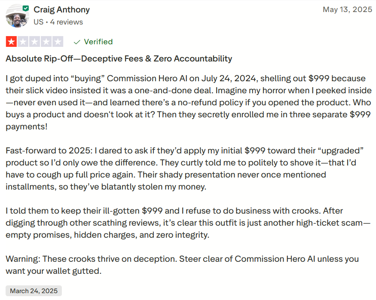Click the fifth gray star in the rating
This screenshot has width=376, height=300.
[58, 42]
